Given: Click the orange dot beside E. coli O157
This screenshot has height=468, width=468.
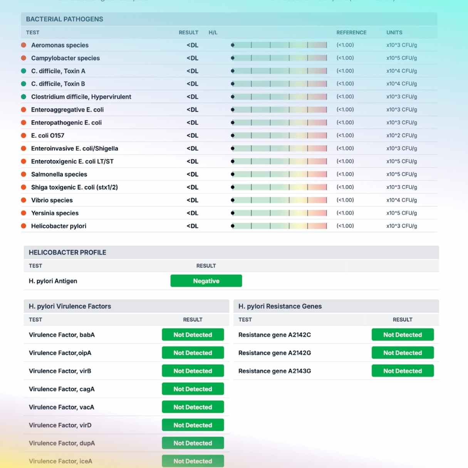Looking at the screenshot, I should (23, 136).
